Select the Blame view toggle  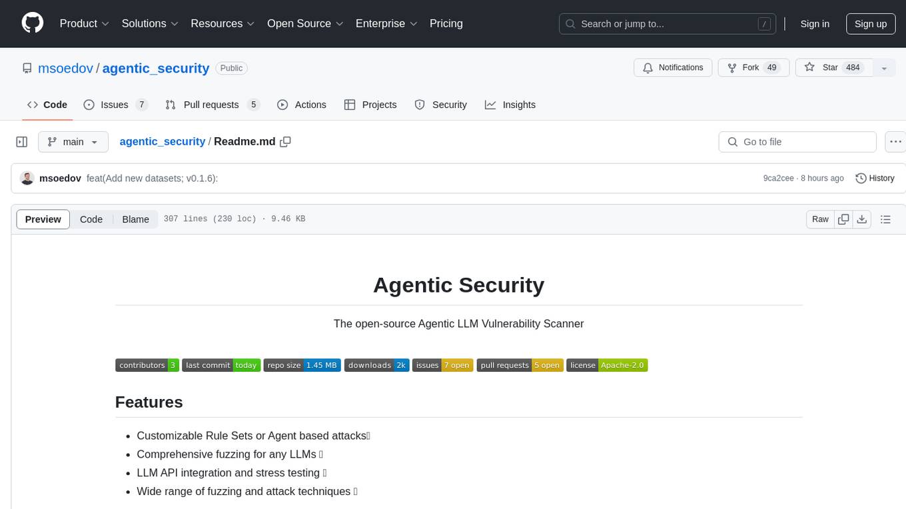135,219
